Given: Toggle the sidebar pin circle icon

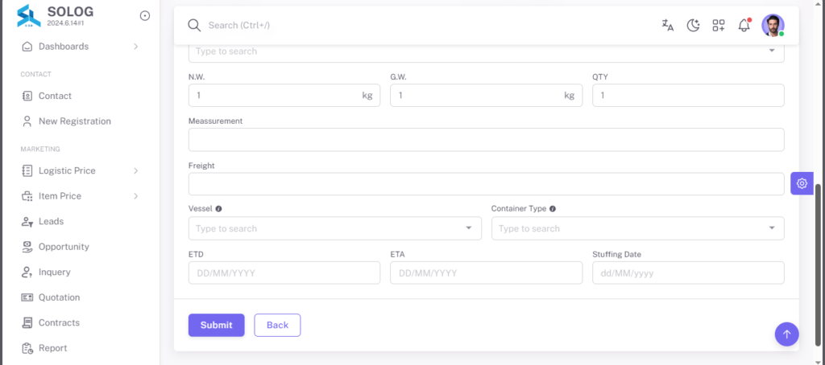Looking at the screenshot, I should (145, 16).
